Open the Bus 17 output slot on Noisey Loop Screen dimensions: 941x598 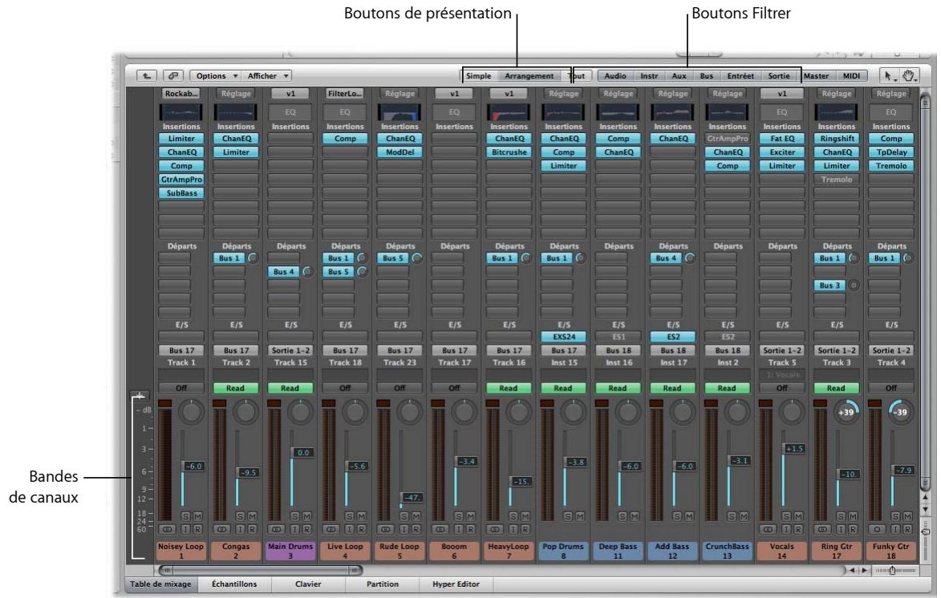181,350
